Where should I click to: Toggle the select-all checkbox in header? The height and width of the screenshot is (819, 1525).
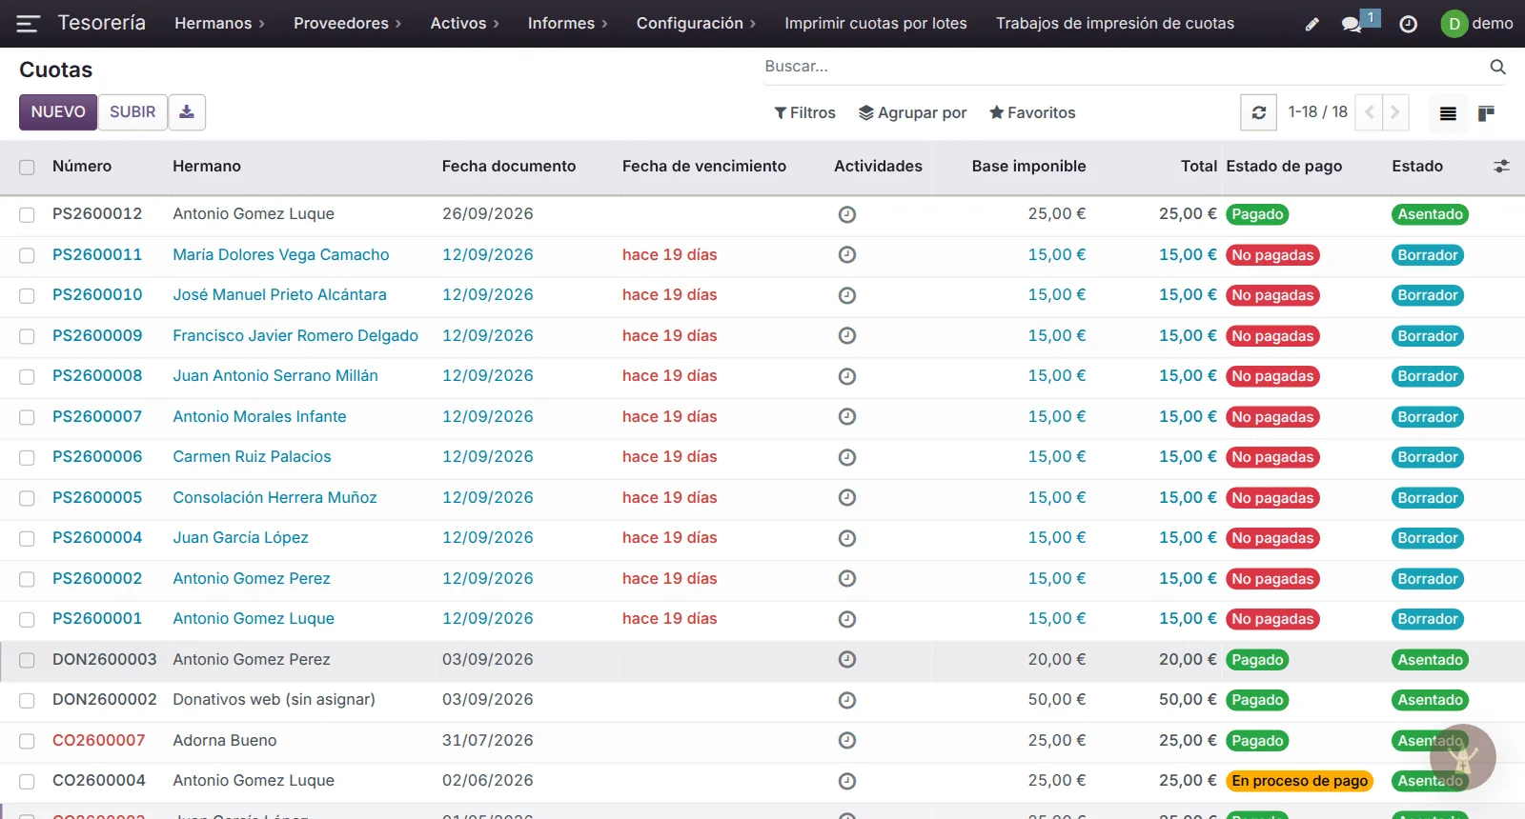[x=27, y=167]
